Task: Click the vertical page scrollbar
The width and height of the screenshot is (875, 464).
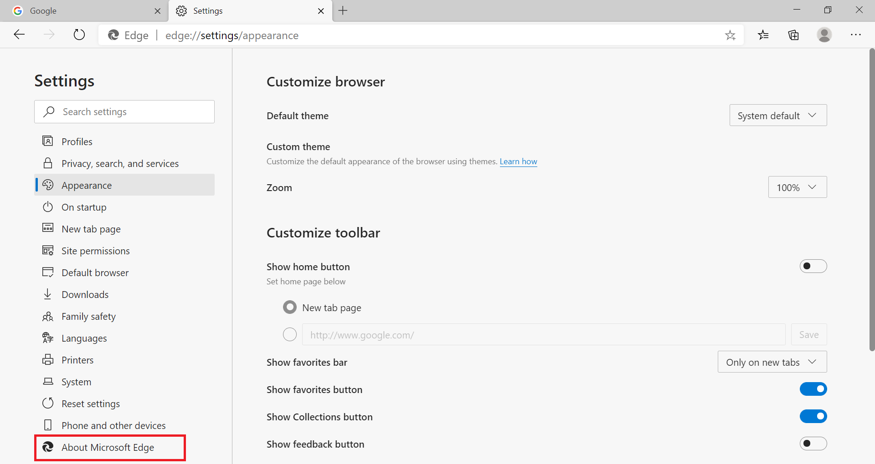Action: pos(872,200)
